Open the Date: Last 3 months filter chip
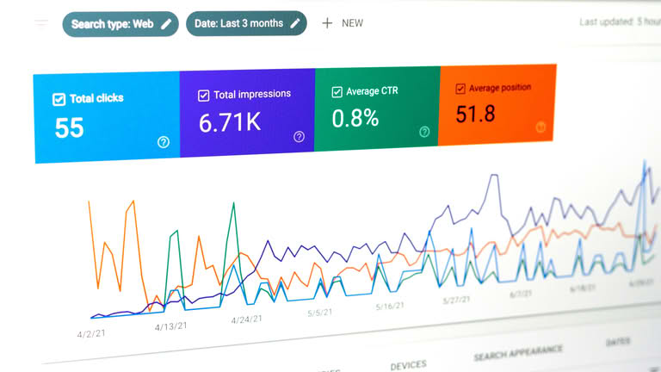This screenshot has height=372, width=661. coord(247,23)
